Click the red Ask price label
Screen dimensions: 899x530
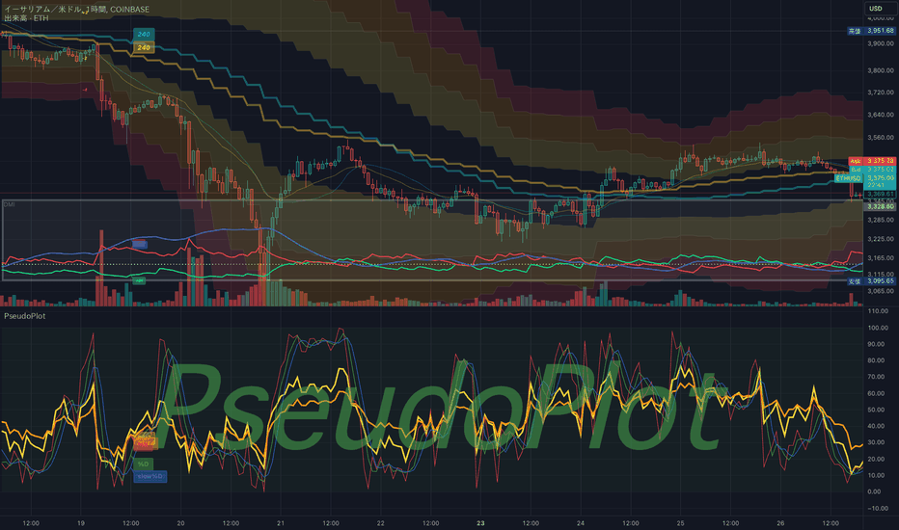(x=872, y=162)
